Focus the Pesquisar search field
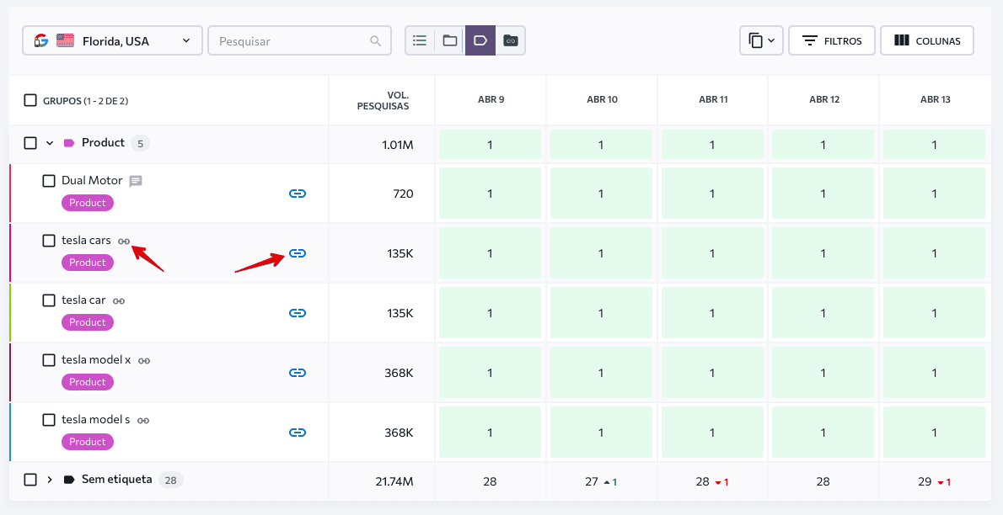1003x515 pixels. (299, 41)
